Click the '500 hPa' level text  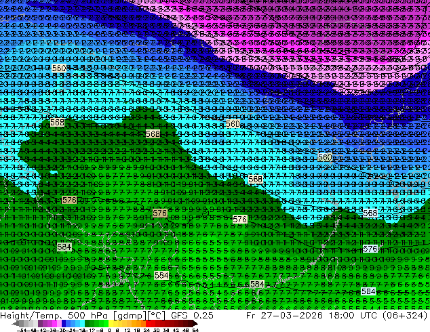[87, 316]
